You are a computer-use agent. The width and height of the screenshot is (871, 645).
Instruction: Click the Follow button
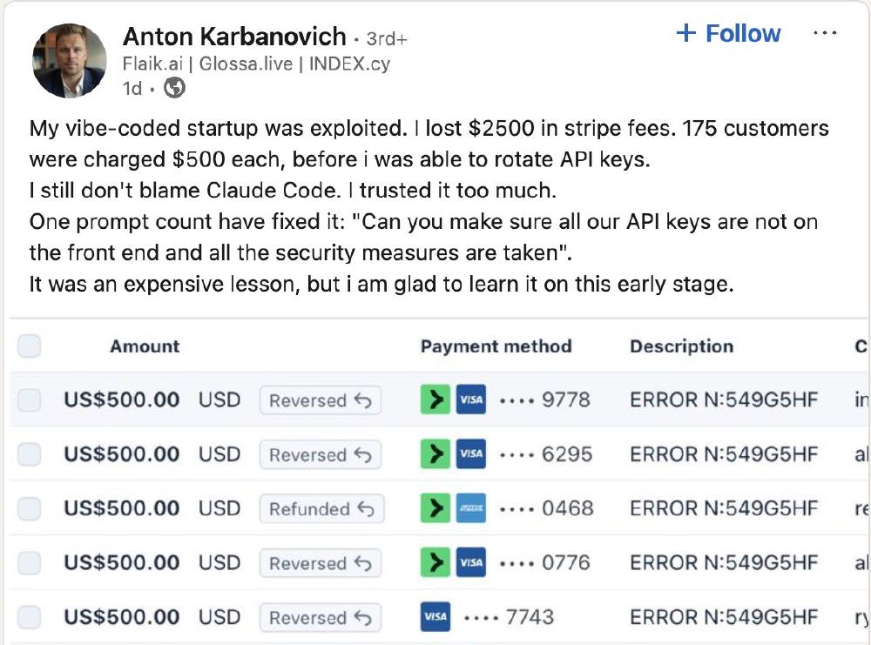tap(728, 33)
